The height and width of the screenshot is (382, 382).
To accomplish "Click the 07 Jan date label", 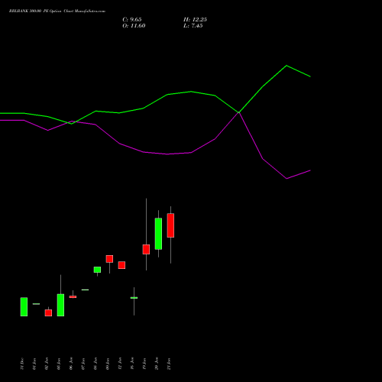I will click(x=83, y=364).
